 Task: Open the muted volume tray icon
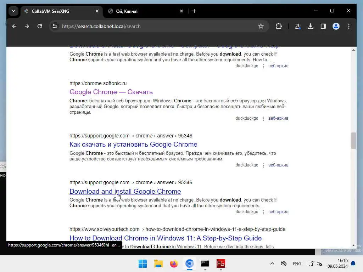click(x=319, y=263)
